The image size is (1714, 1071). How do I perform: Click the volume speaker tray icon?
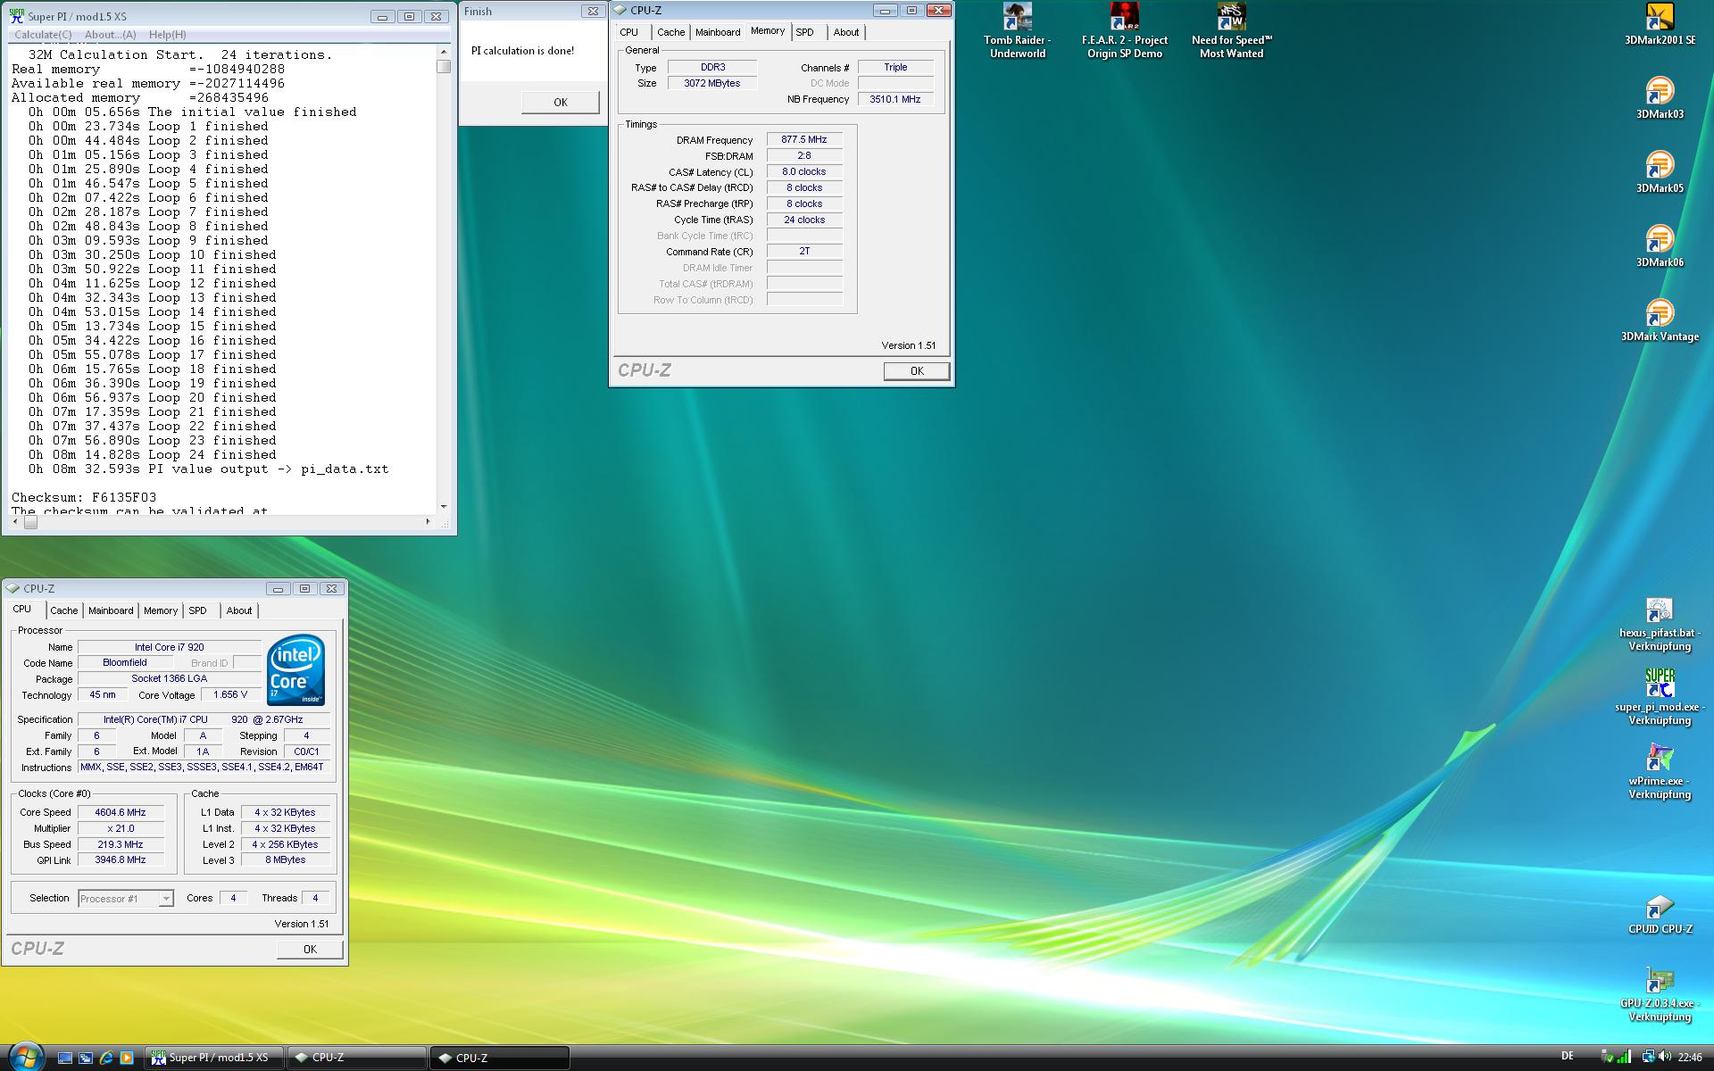(x=1665, y=1057)
